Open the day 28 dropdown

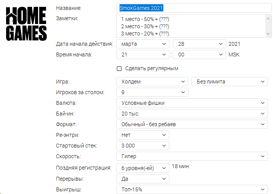(200, 44)
